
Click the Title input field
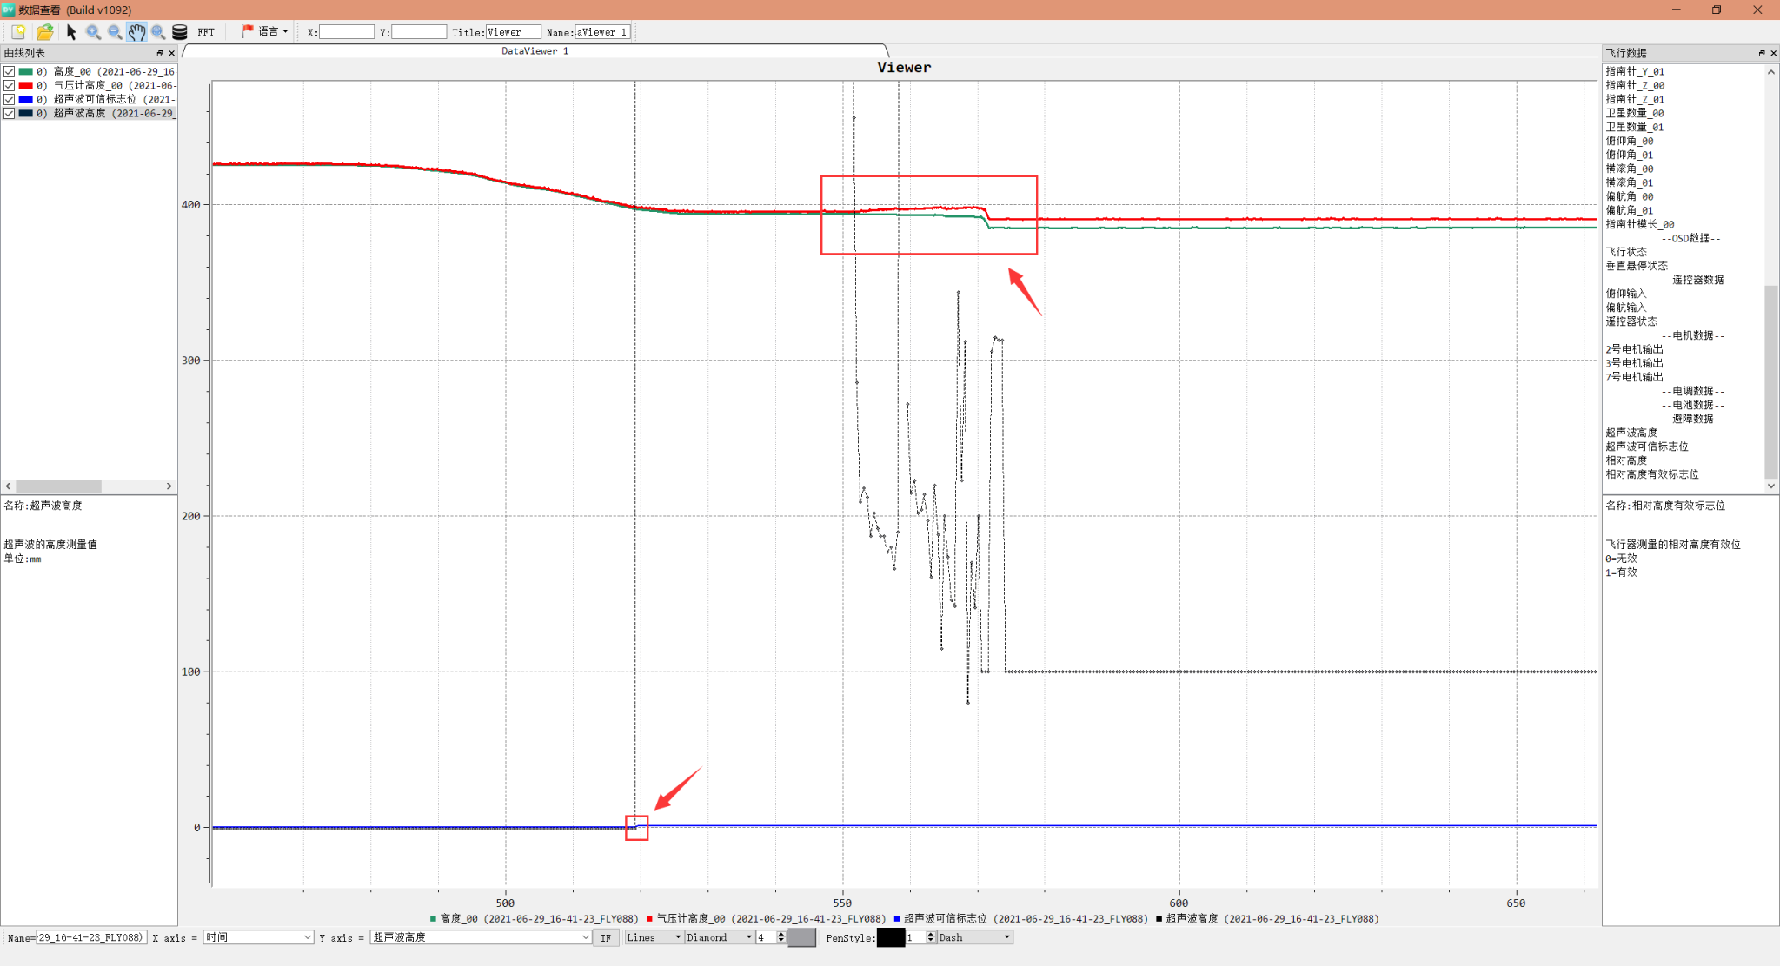513,32
